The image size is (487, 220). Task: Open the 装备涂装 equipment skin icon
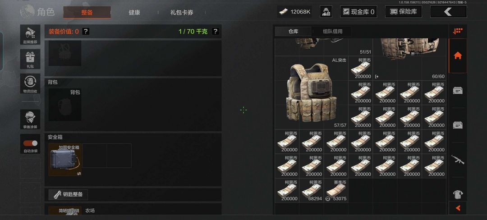pos(30,119)
